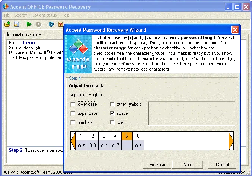252x176 pixels.
Task: Click the users characters input box
Action: tap(191, 113)
